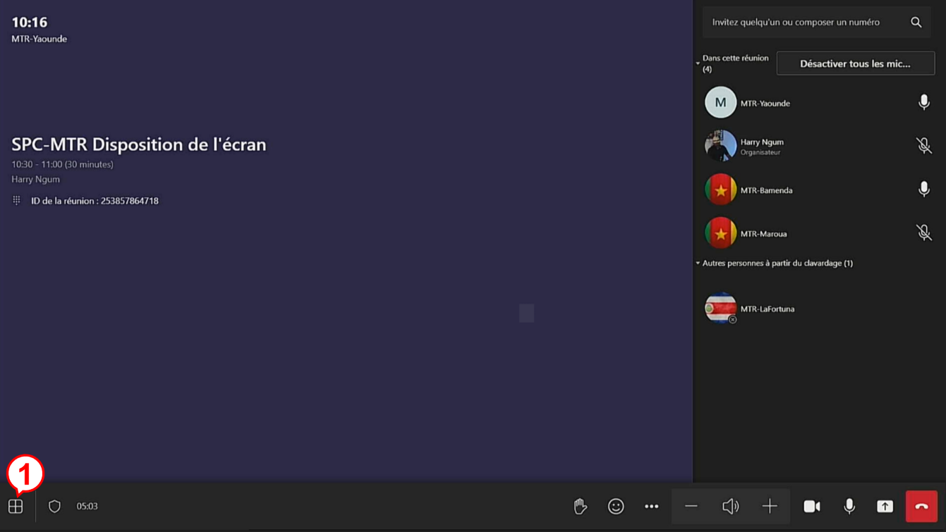This screenshot has width=946, height=532.
Task: Share content using the share screen icon
Action: point(885,506)
